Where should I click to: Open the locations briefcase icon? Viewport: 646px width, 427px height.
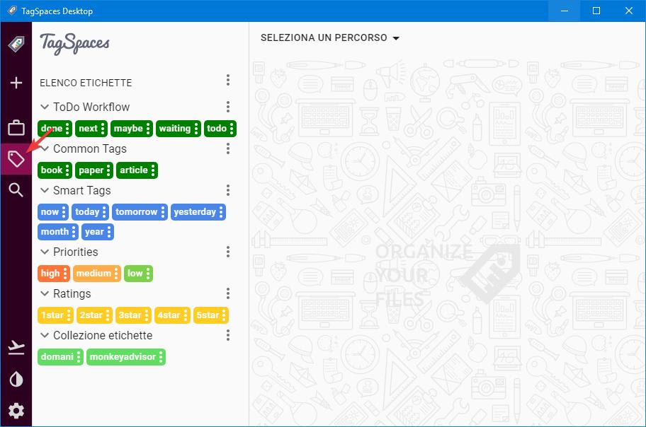(16, 127)
